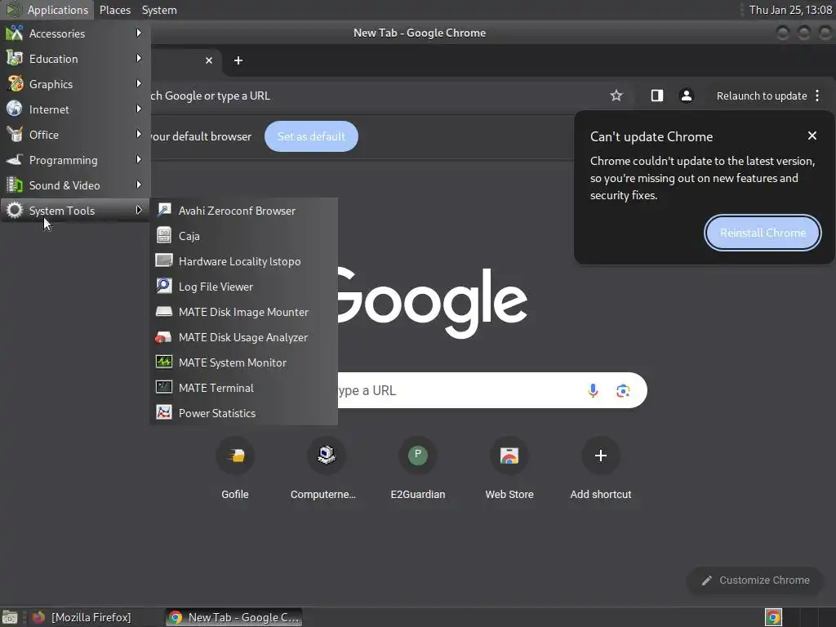Open MATE System Monitor

(243, 362)
